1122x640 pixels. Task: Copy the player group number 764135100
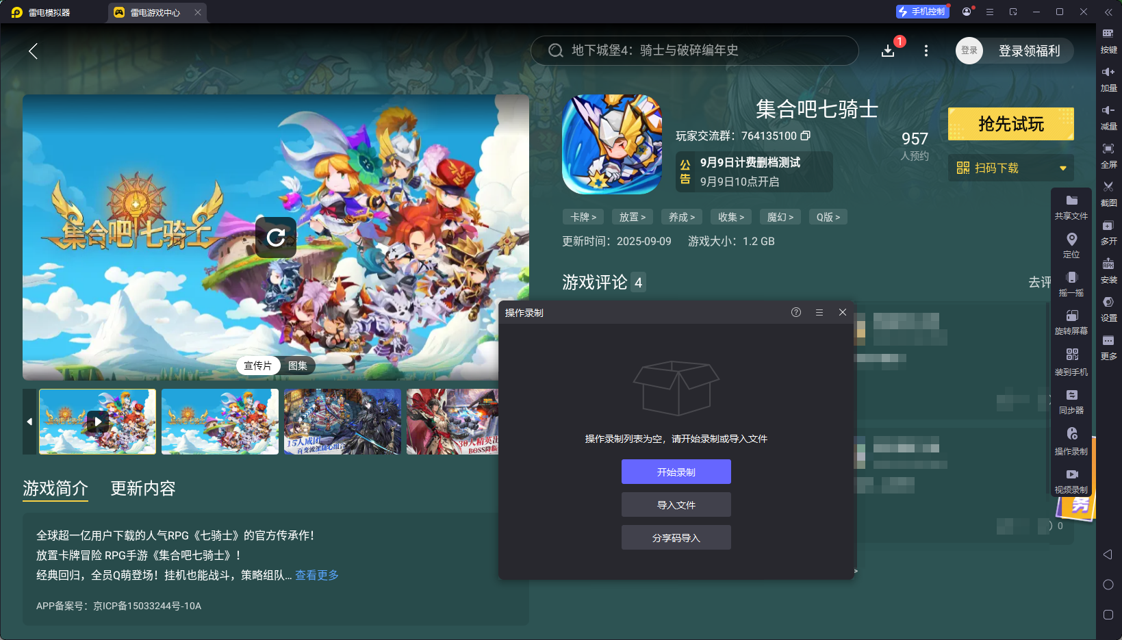pos(806,136)
